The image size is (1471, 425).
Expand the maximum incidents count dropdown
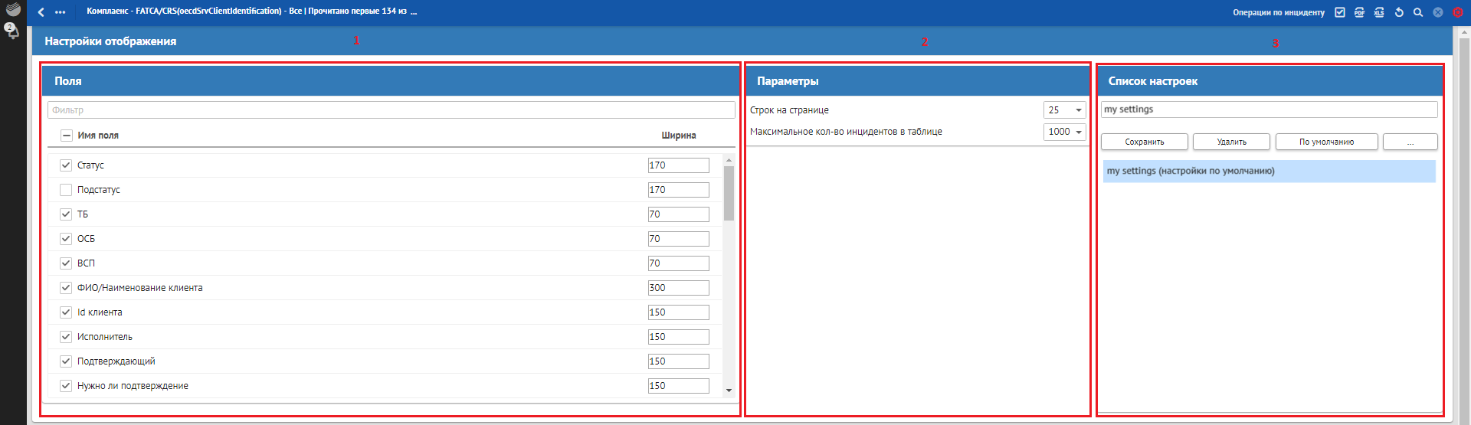[1064, 132]
